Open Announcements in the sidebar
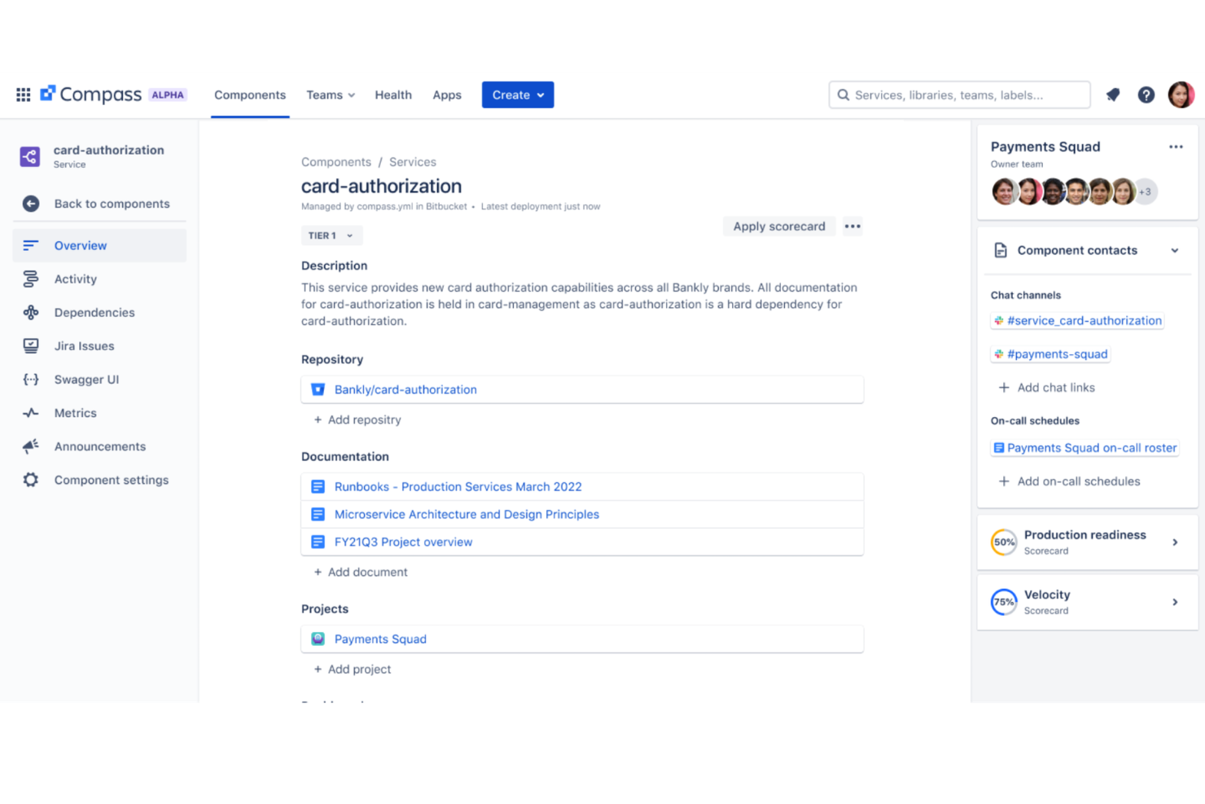 click(x=99, y=446)
